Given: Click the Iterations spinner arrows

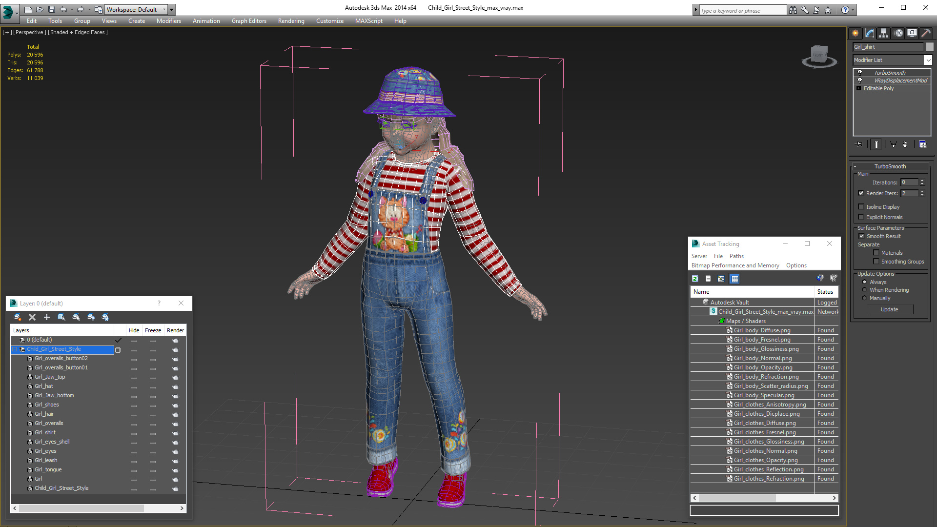Looking at the screenshot, I should tap(922, 182).
